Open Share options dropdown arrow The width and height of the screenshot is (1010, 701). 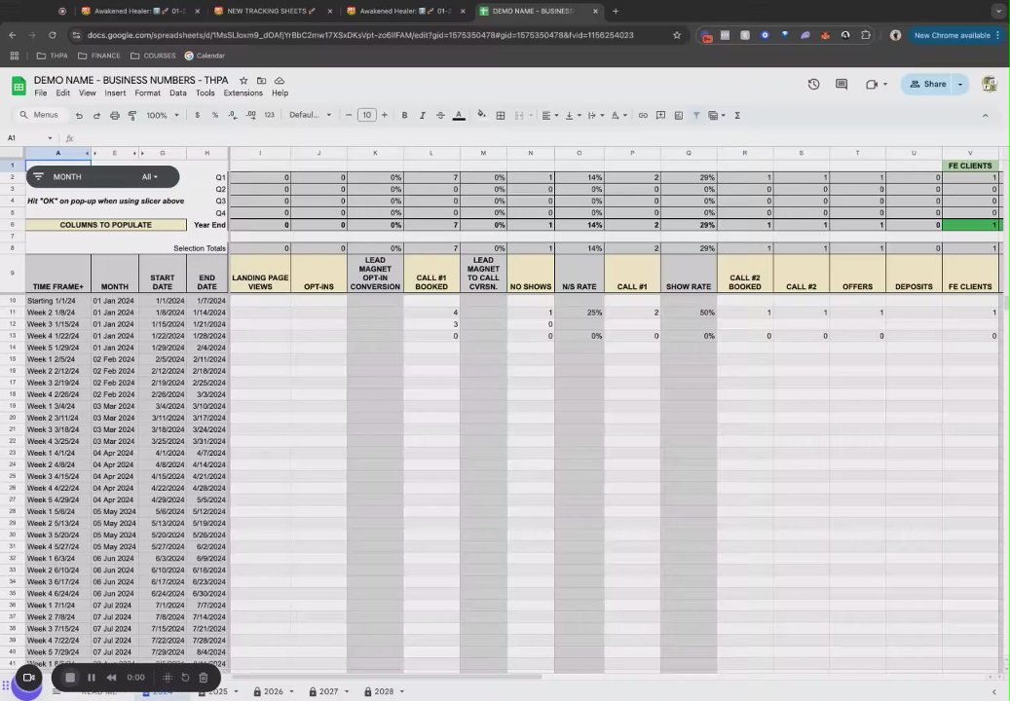(959, 85)
